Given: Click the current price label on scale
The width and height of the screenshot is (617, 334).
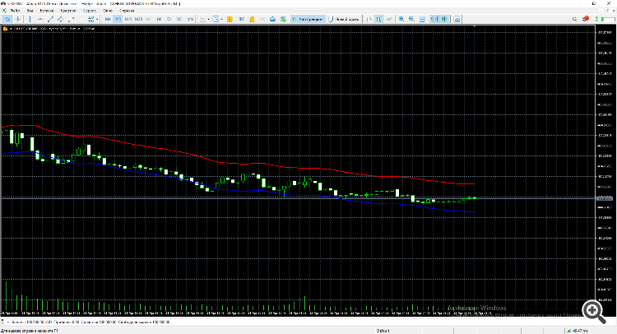Looking at the screenshot, I should point(605,198).
